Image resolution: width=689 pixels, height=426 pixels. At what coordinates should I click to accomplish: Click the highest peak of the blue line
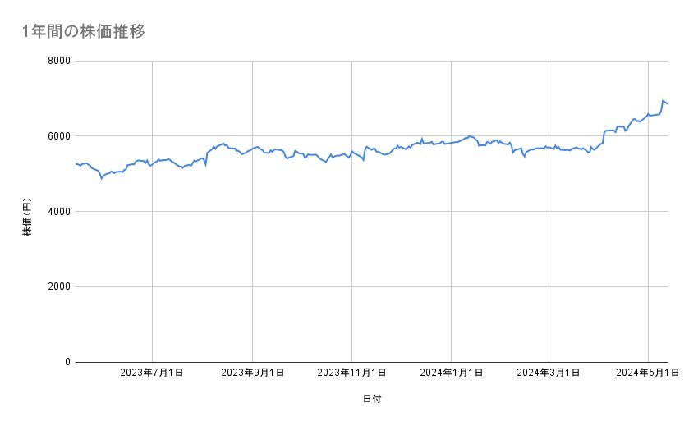(663, 101)
